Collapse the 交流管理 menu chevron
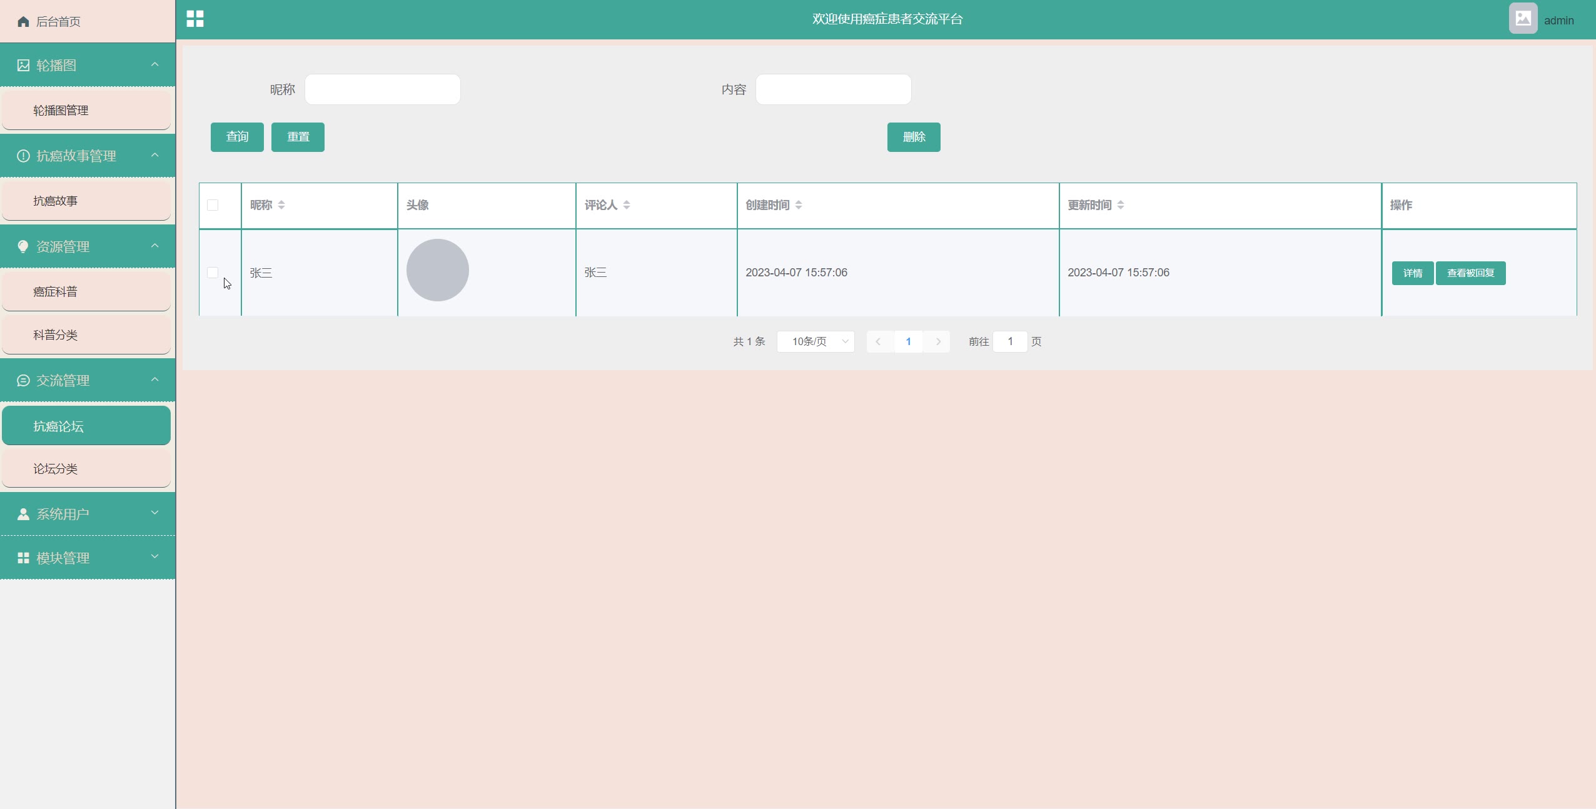 click(155, 379)
